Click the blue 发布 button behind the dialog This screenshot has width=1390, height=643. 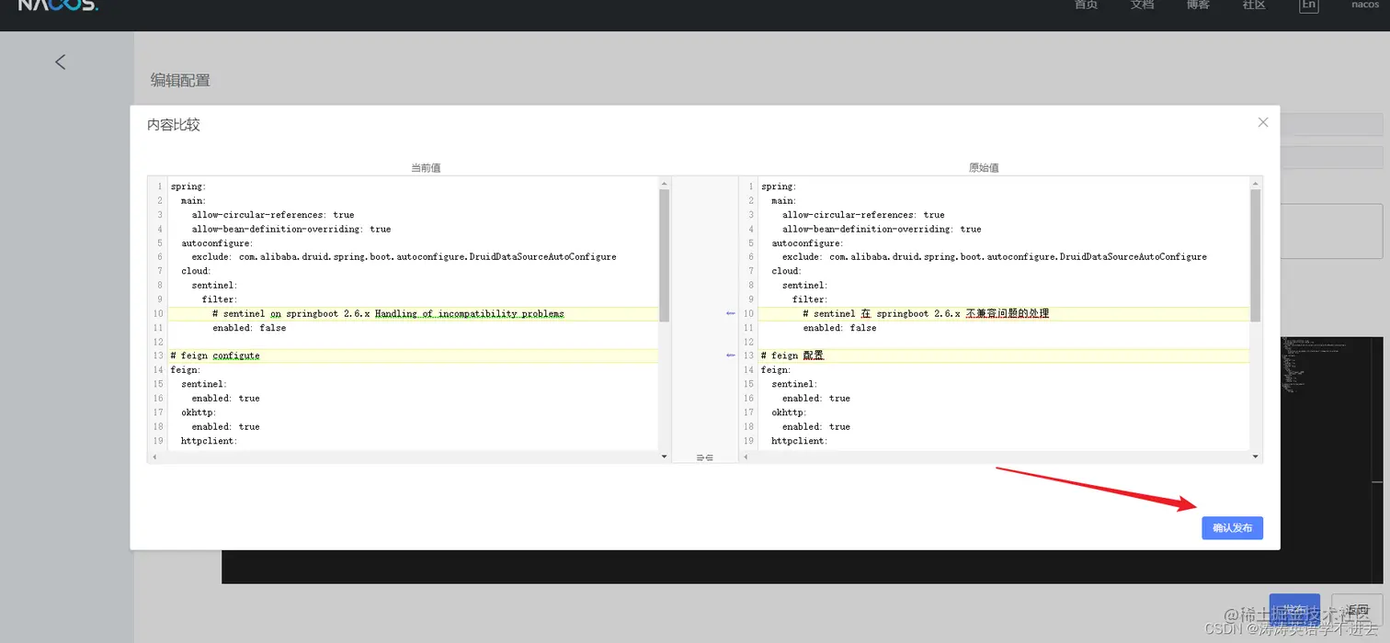[1294, 610]
